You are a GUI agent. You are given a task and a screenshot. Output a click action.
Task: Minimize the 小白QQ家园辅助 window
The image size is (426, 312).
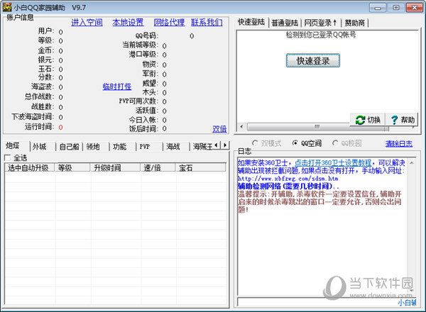point(378,8)
